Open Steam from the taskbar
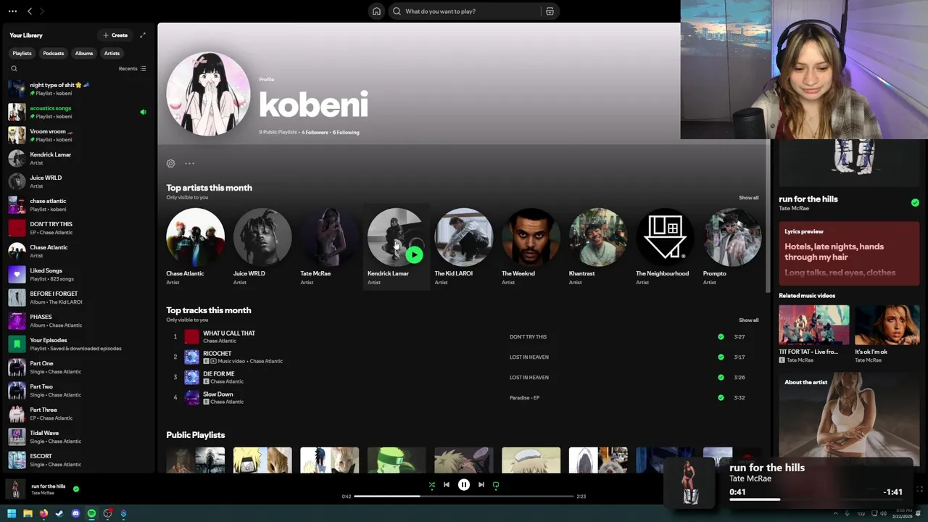This screenshot has width=928, height=522. click(x=59, y=513)
